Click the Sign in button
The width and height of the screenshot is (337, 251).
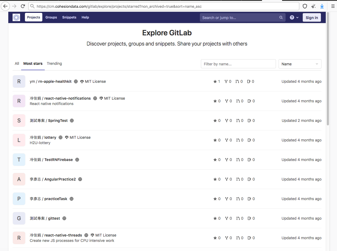312,18
